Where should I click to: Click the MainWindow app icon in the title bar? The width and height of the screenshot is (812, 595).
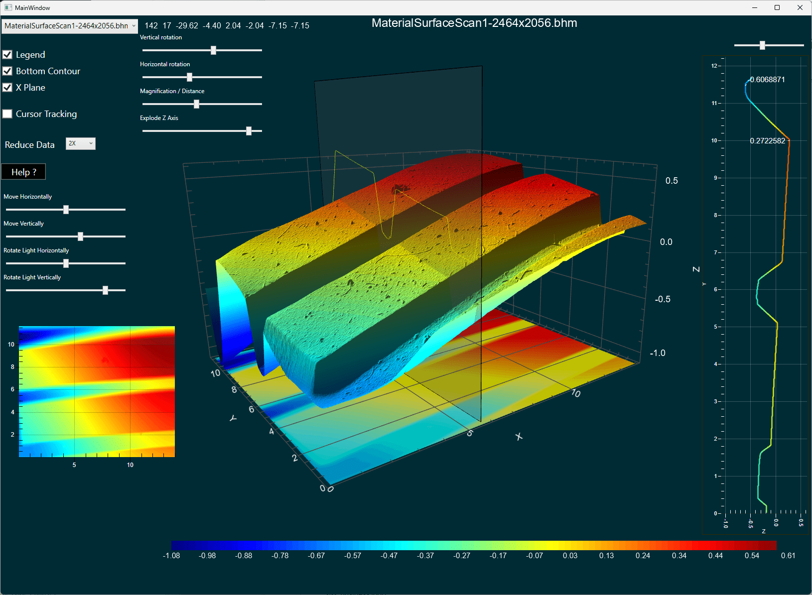pos(8,7)
